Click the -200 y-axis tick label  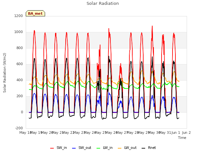coord(19,128)
